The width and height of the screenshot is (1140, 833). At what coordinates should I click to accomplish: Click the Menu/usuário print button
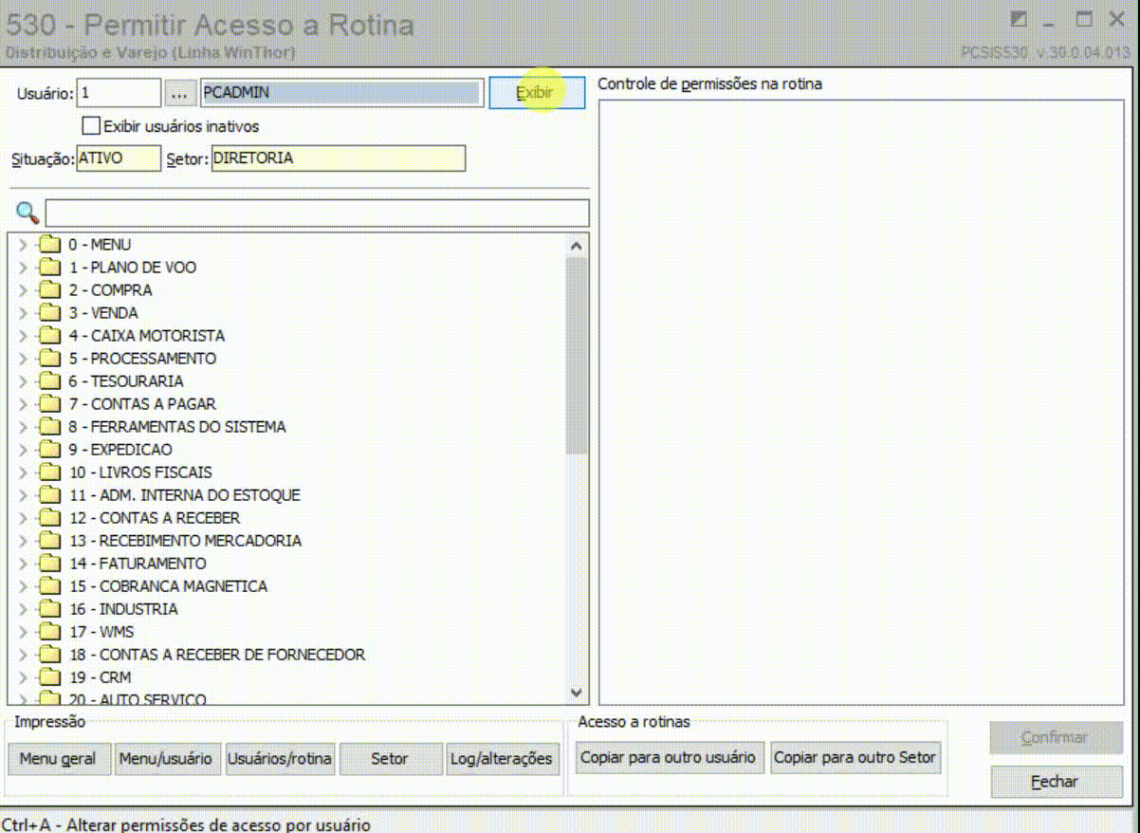tap(169, 758)
